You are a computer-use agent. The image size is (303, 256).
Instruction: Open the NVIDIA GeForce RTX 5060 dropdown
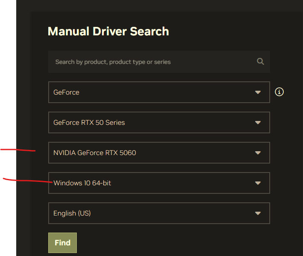click(159, 153)
